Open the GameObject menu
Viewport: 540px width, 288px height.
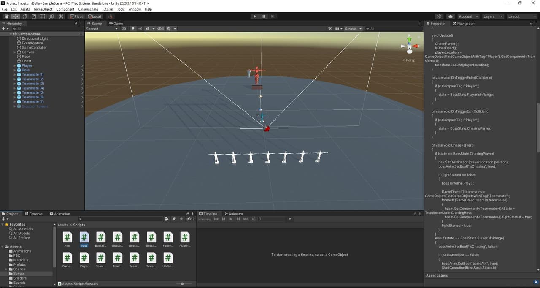[x=43, y=9]
